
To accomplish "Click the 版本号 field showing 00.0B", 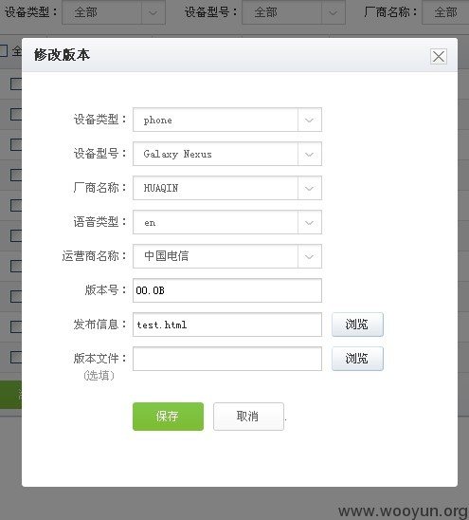I will point(227,290).
